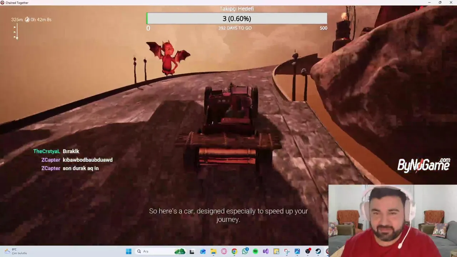
Task: Click the 325m altitude readout
Action: [17, 20]
